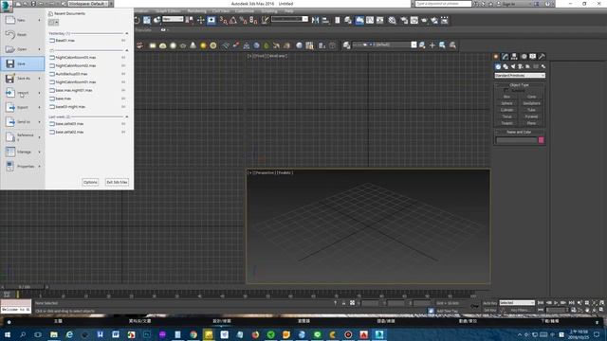Collapse the Last week recent documents group
The width and height of the screenshot is (607, 341).
[126, 117]
